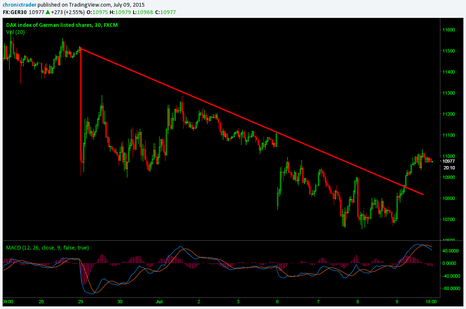Click the green up-arrow change indicator
The width and height of the screenshot is (466, 309).
pos(48,12)
